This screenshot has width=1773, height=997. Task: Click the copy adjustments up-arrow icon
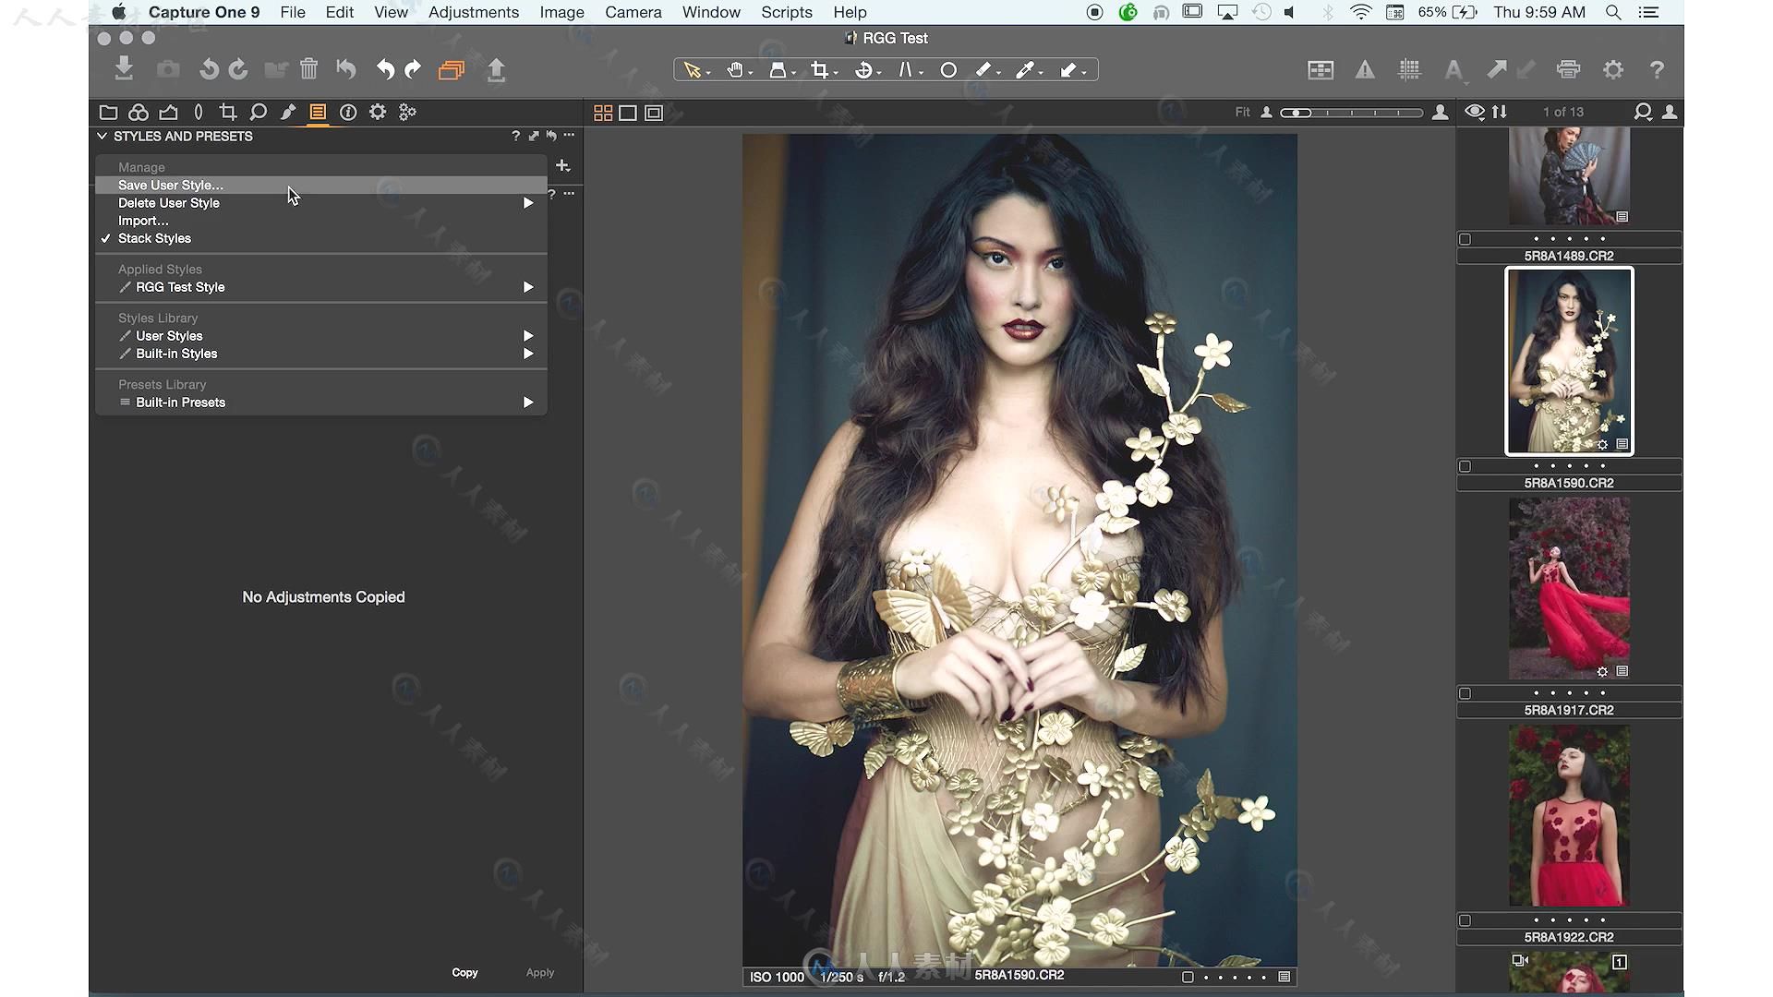[x=1497, y=69]
